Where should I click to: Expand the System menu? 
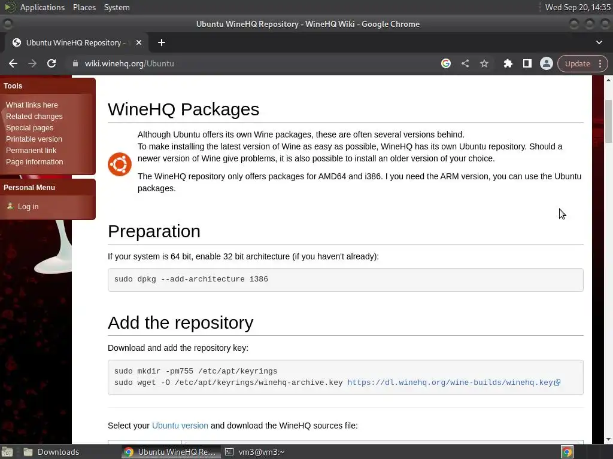point(117,7)
